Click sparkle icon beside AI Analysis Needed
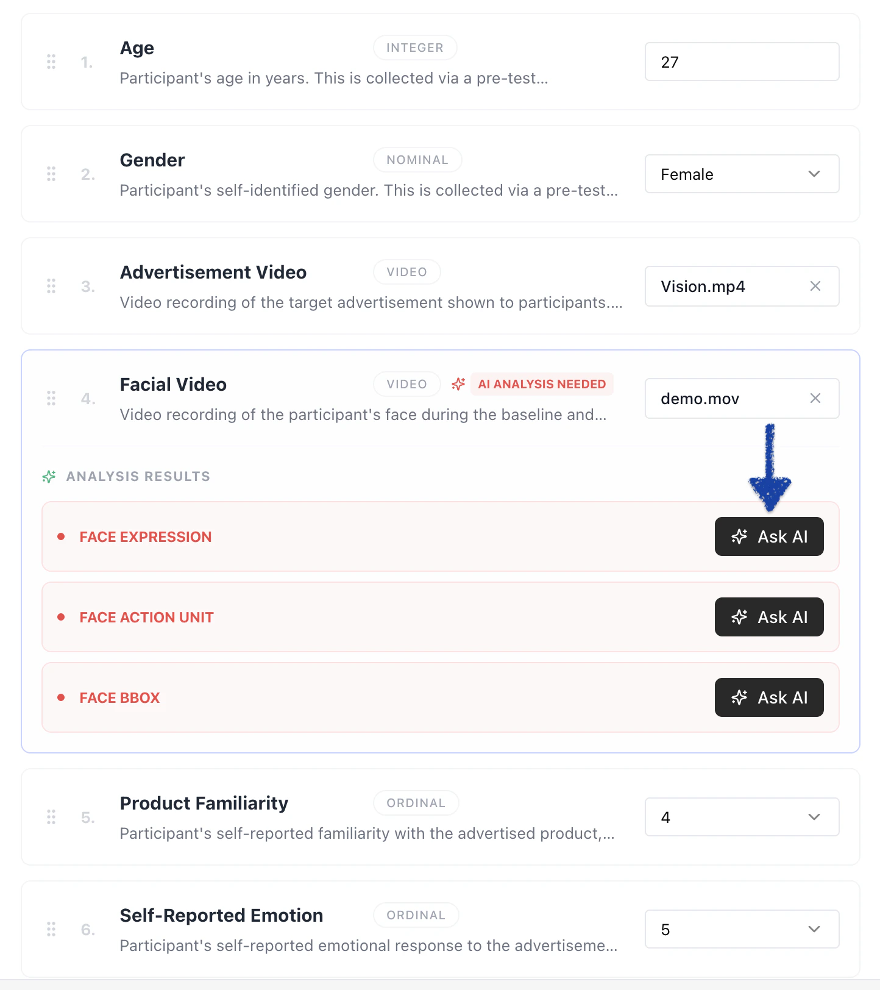This screenshot has height=990, width=880. [x=458, y=384]
